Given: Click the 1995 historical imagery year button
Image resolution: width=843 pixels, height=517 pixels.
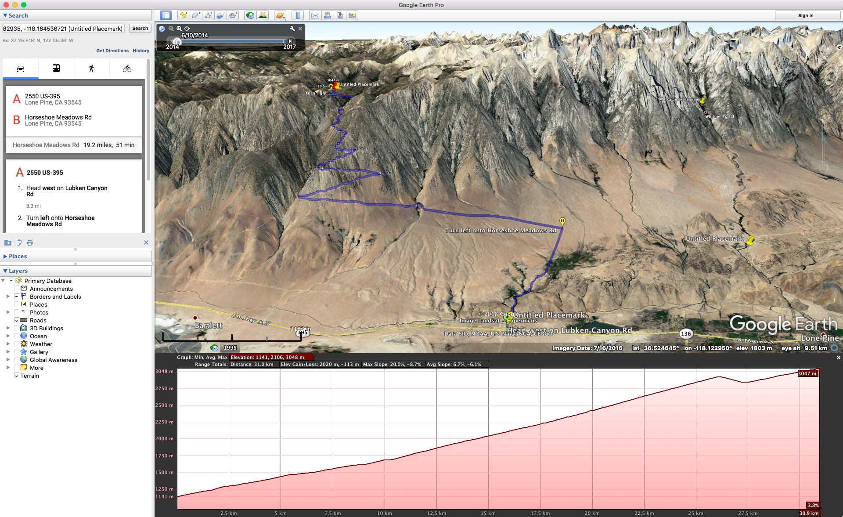Looking at the screenshot, I should [x=230, y=347].
